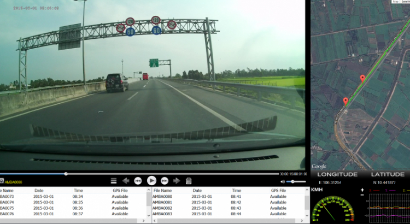The width and height of the screenshot is (410, 224).
Task: Click date 2015-03-01 in AMBA0080 row
Action: coord(202,197)
